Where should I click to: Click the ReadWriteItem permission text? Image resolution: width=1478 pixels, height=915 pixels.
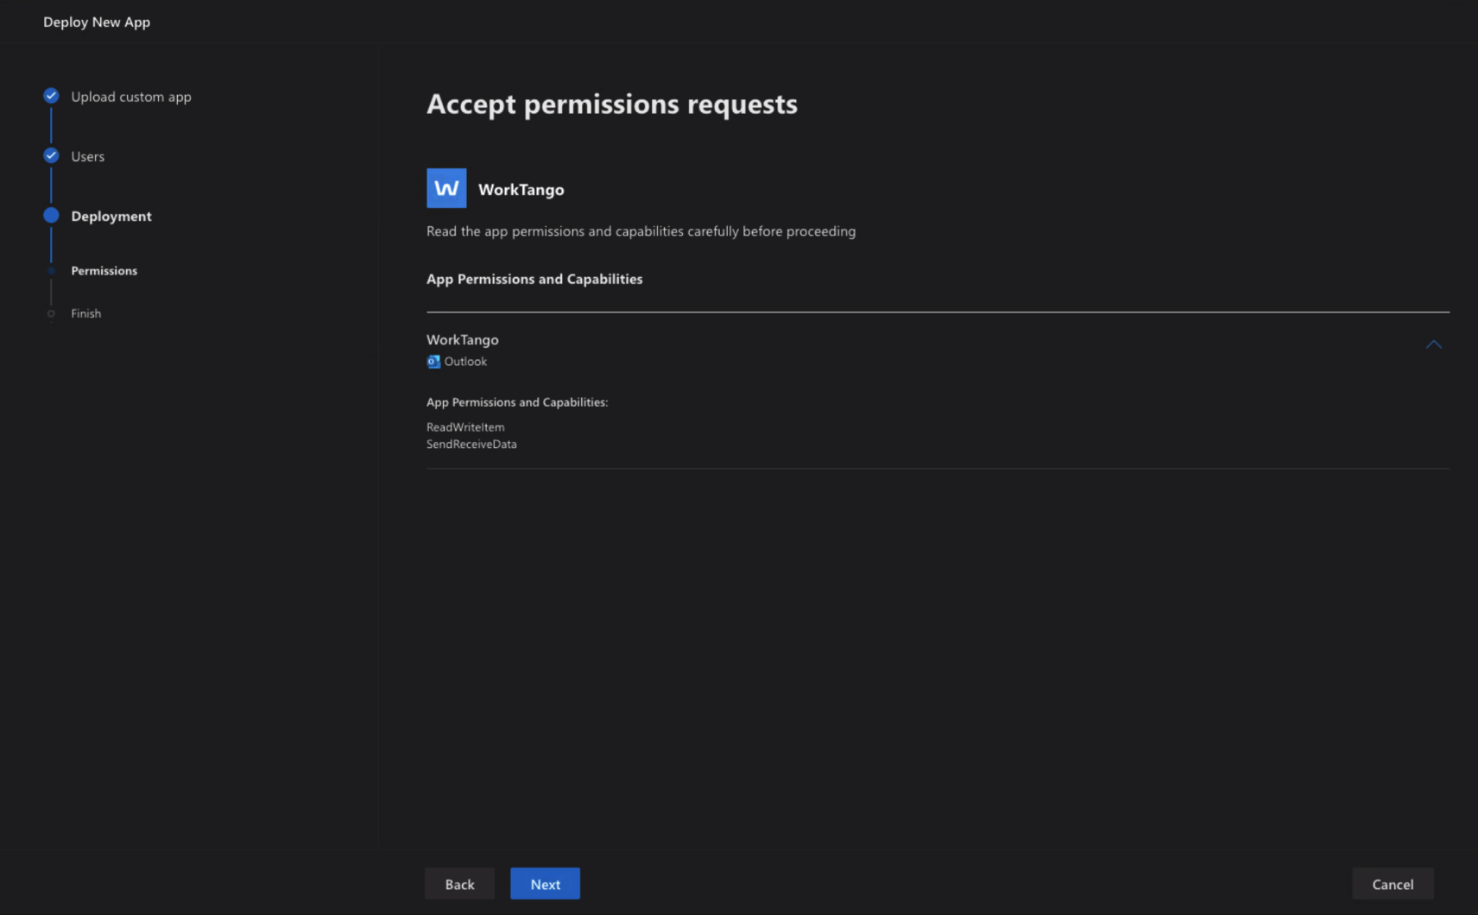coord(465,427)
